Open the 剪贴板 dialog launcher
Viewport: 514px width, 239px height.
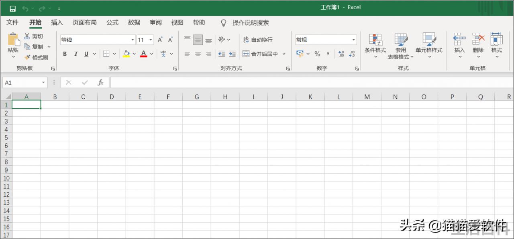(x=53, y=69)
